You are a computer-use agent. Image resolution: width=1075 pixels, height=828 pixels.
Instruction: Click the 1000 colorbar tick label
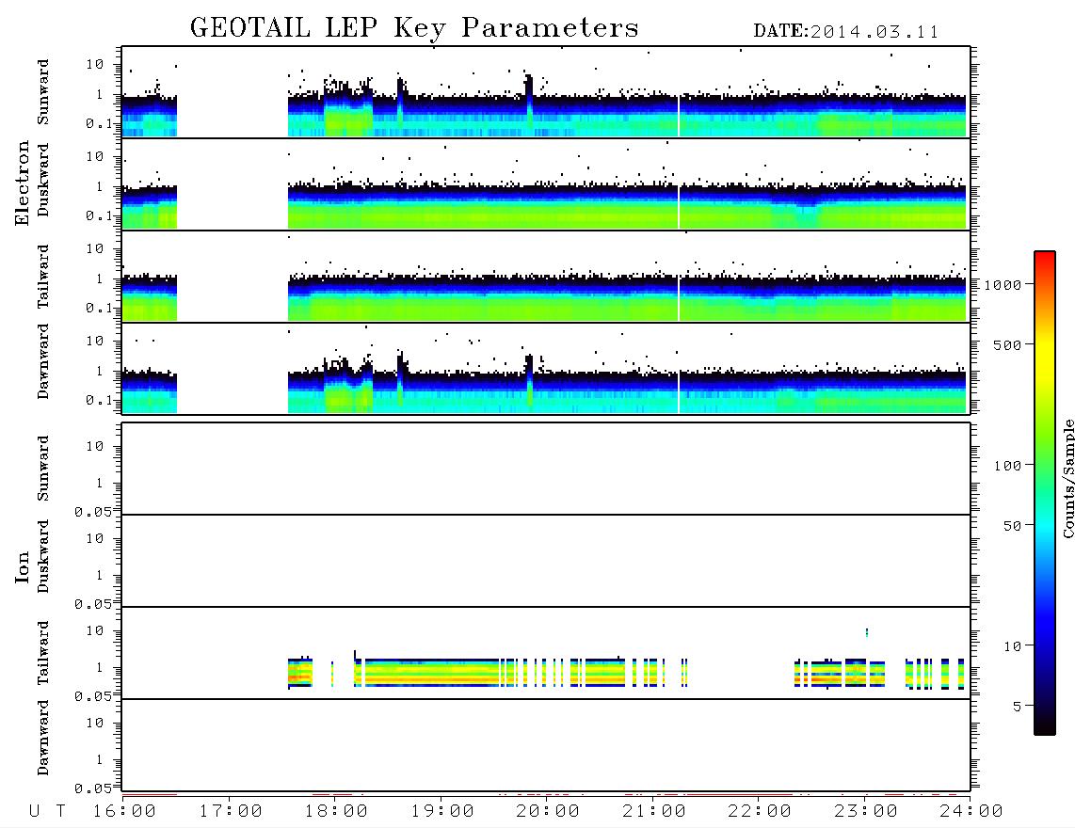pyautogui.click(x=1003, y=285)
